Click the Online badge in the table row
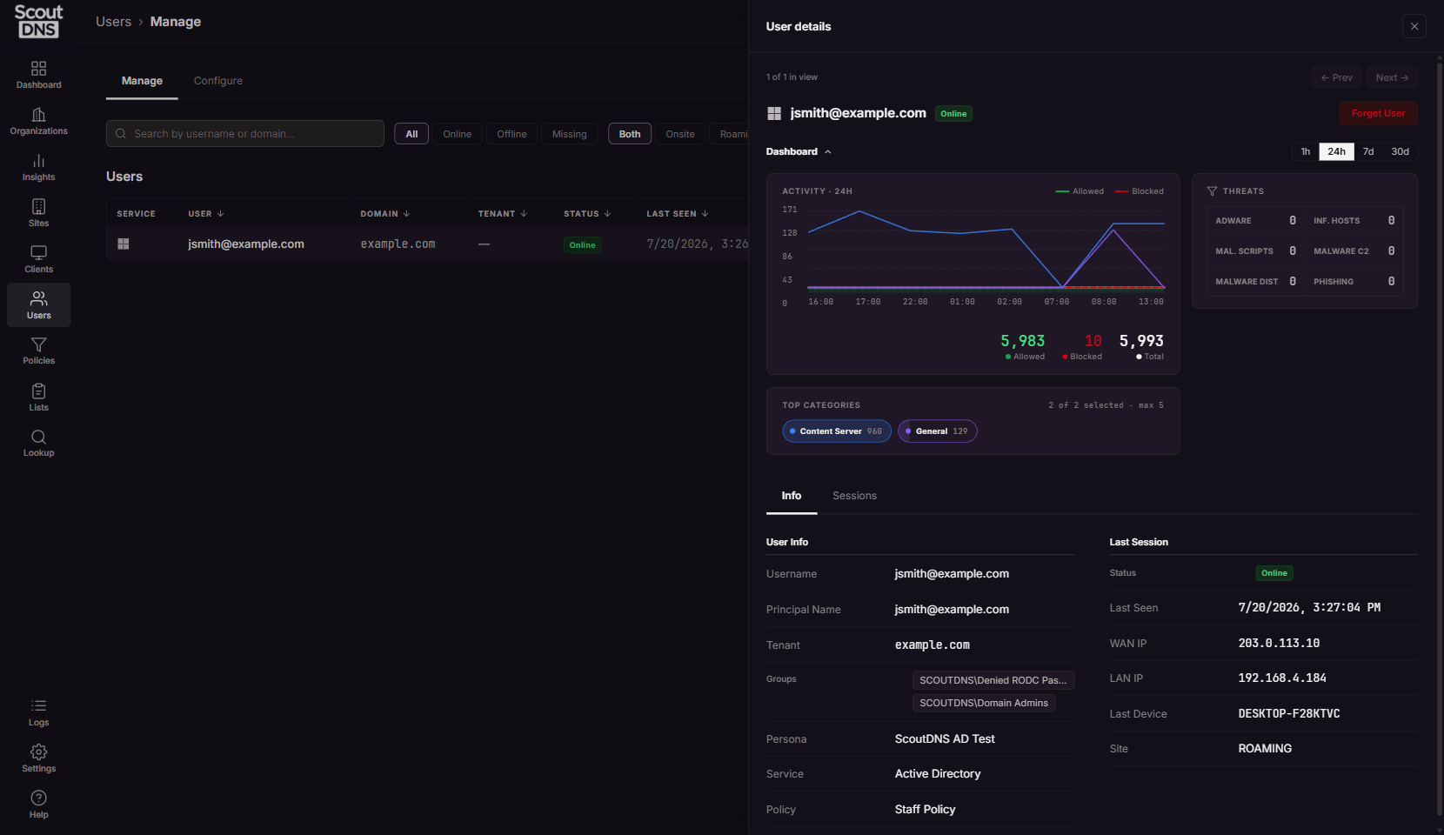The height and width of the screenshot is (835, 1444). click(583, 245)
